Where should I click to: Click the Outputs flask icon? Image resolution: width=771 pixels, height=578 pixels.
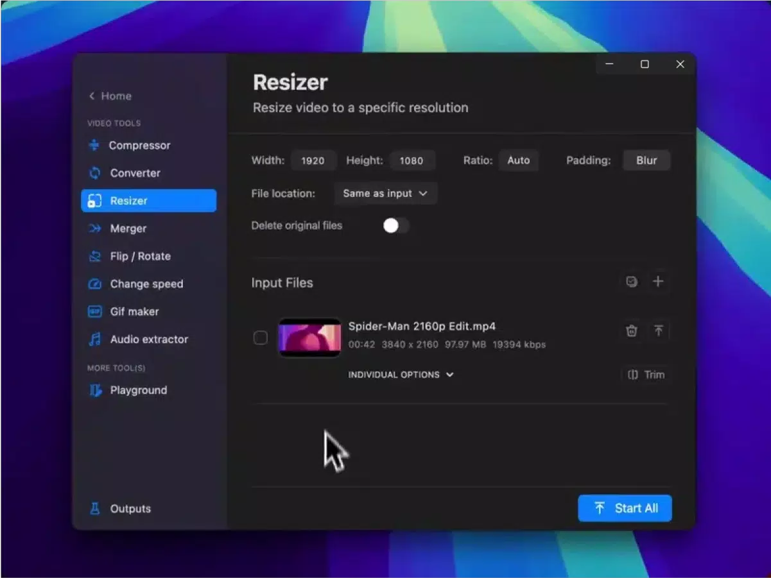[x=94, y=508]
